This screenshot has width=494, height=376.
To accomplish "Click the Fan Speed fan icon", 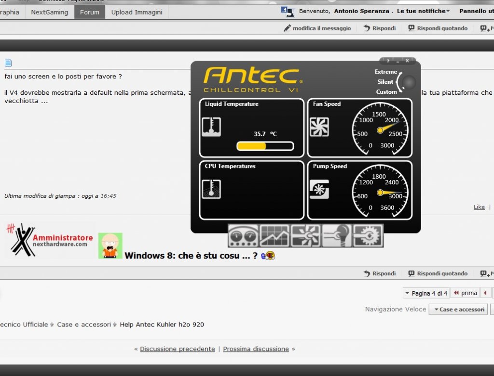I will (x=319, y=127).
